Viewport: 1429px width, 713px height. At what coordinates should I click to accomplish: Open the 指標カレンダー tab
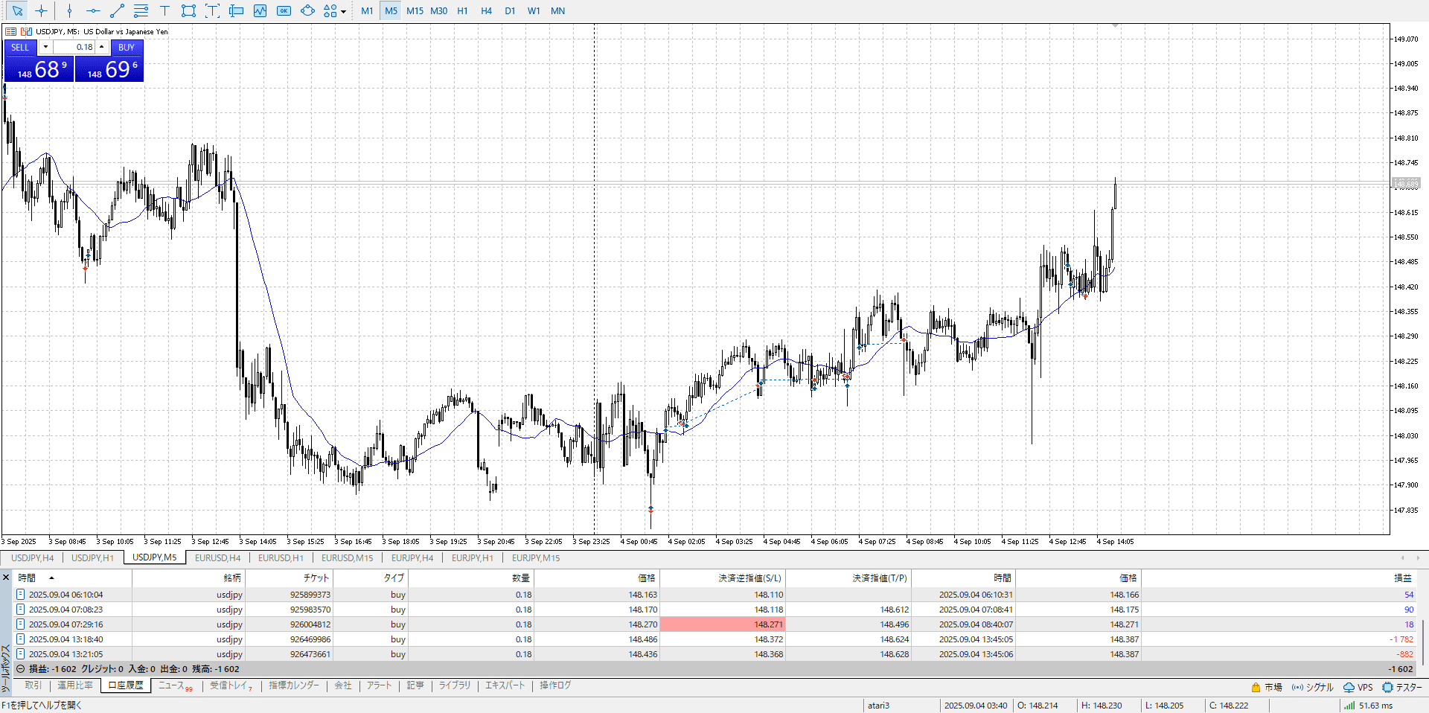294,685
